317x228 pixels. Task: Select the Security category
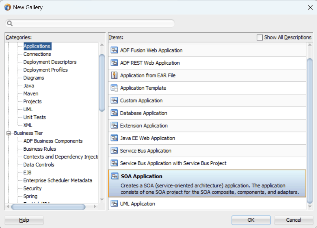click(32, 188)
